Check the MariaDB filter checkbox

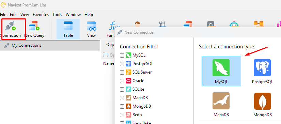122,98
